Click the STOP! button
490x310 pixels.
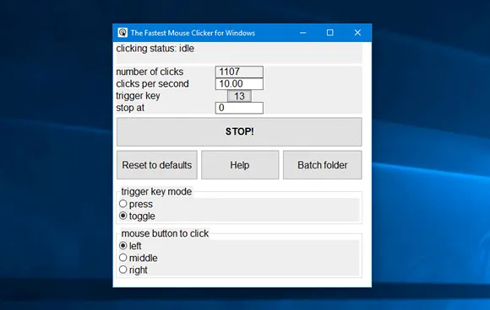tap(239, 131)
